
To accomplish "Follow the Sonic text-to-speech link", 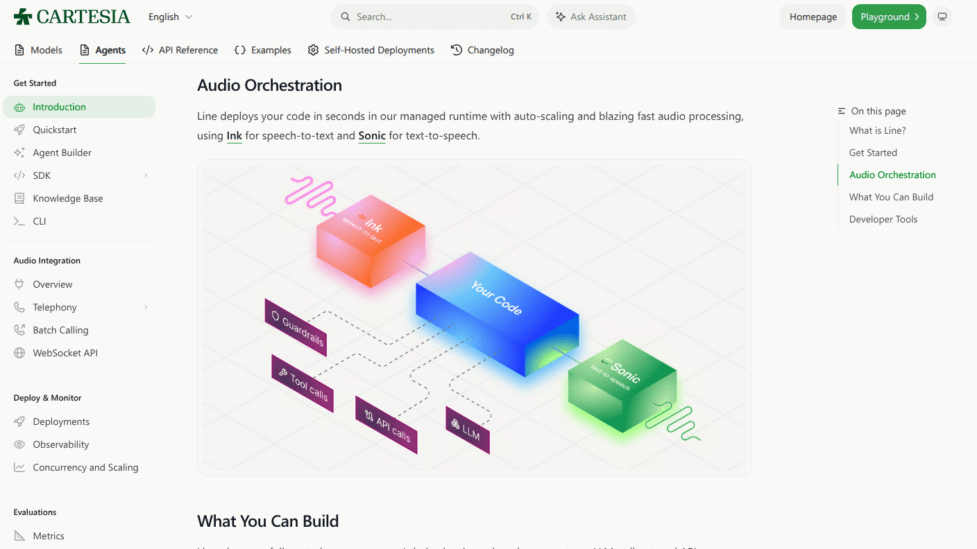I will coord(372,136).
